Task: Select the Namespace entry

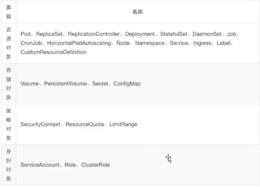Action: tap(150, 43)
